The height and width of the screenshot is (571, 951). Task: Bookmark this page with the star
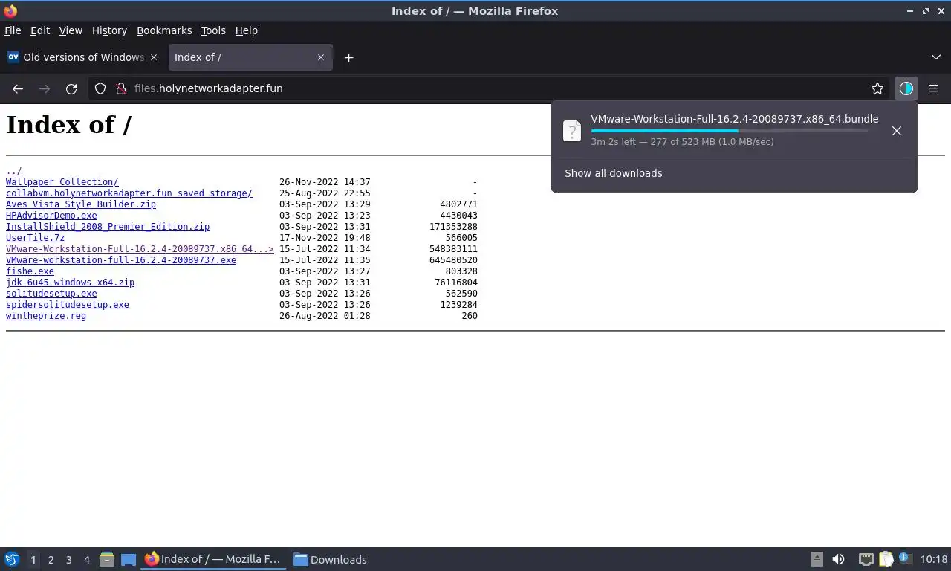[x=877, y=88]
